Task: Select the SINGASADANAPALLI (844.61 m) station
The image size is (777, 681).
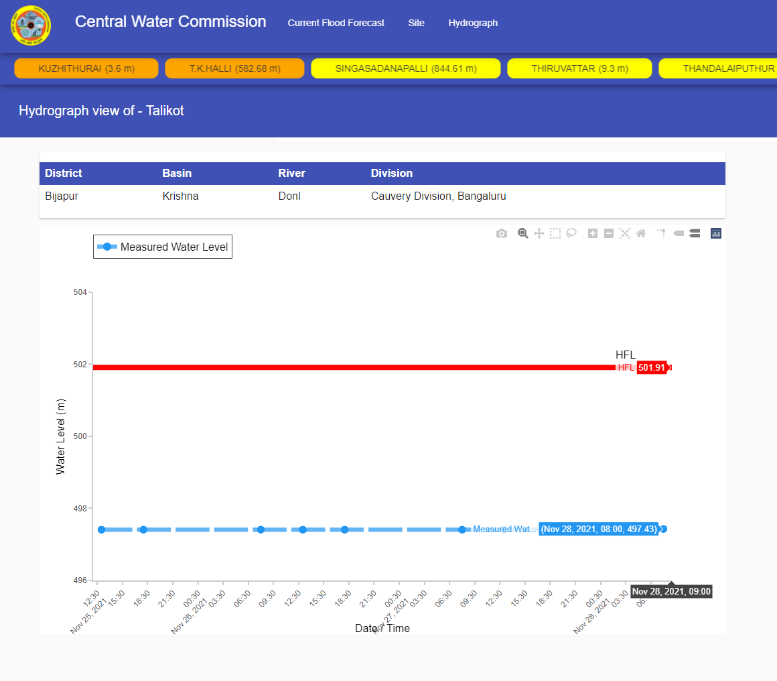Action: pyautogui.click(x=406, y=68)
